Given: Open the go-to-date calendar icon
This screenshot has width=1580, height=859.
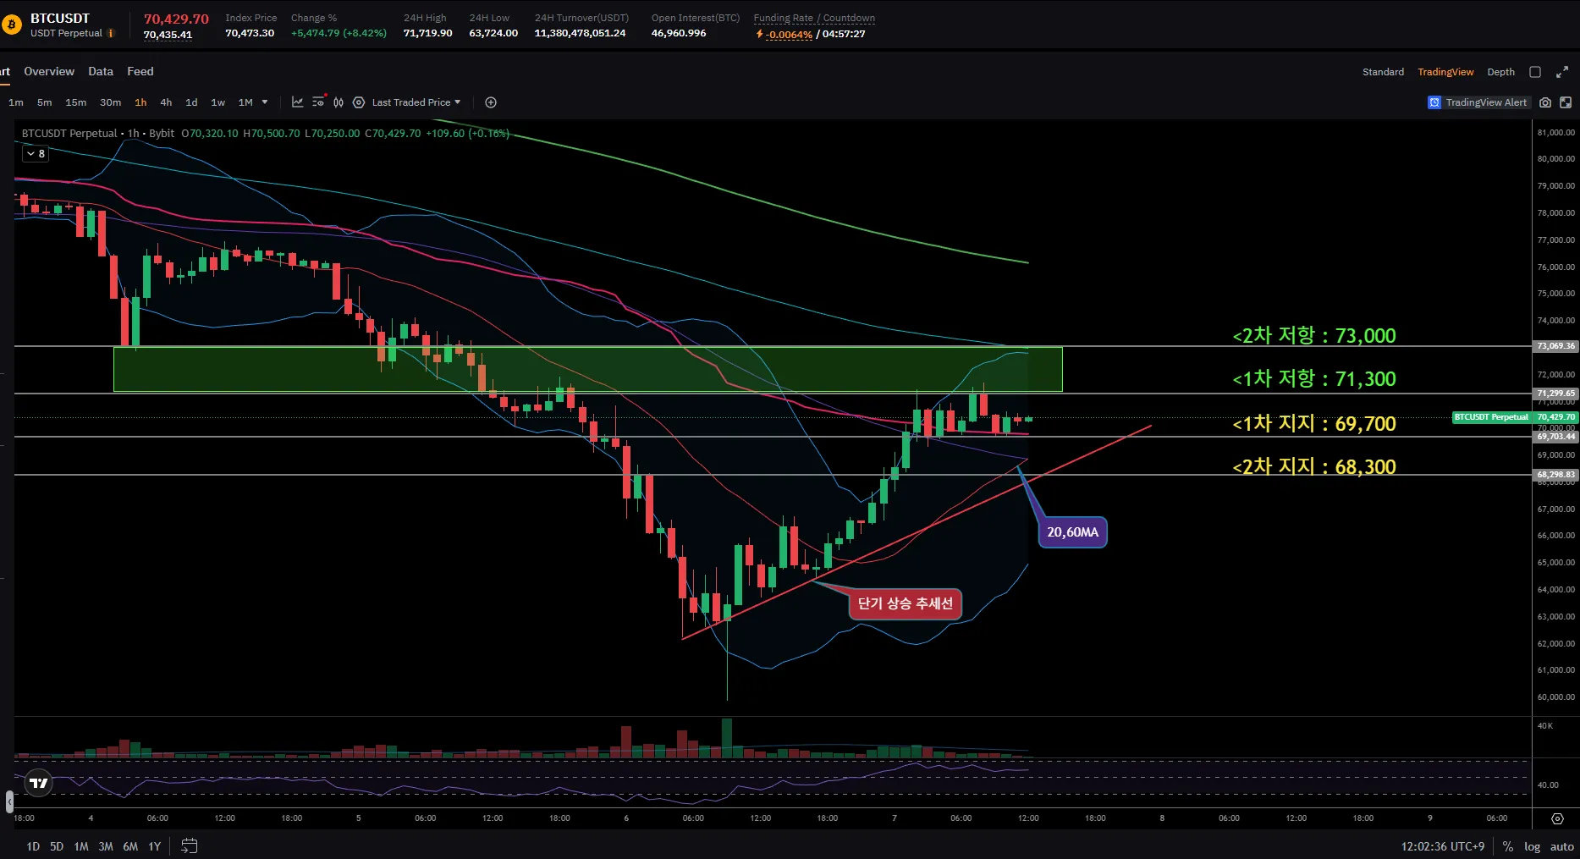Looking at the screenshot, I should 190,846.
